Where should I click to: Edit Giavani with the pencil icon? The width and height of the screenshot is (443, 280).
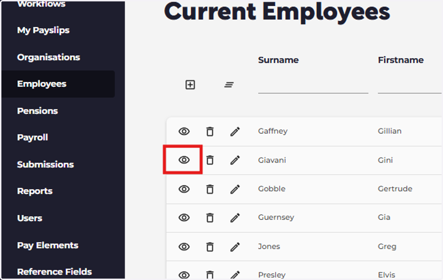[235, 160]
